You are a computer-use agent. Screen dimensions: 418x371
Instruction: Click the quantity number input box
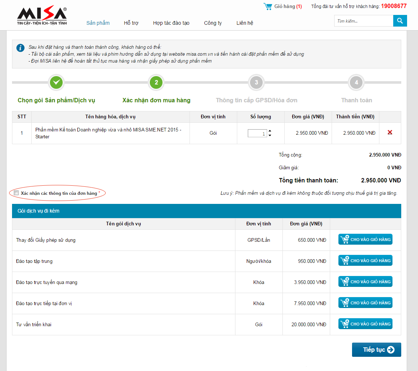[x=257, y=134]
